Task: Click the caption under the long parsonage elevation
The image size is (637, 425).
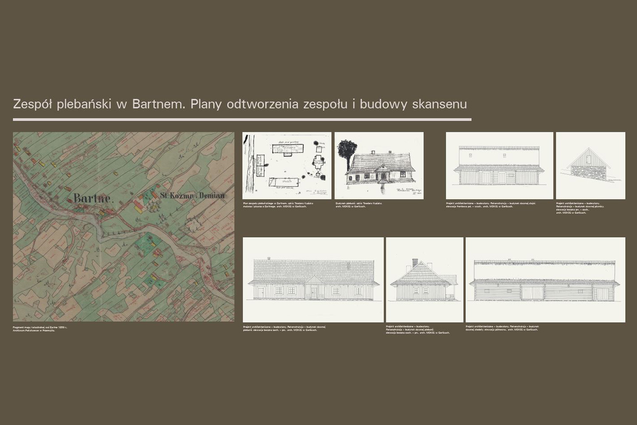Action: click(285, 328)
